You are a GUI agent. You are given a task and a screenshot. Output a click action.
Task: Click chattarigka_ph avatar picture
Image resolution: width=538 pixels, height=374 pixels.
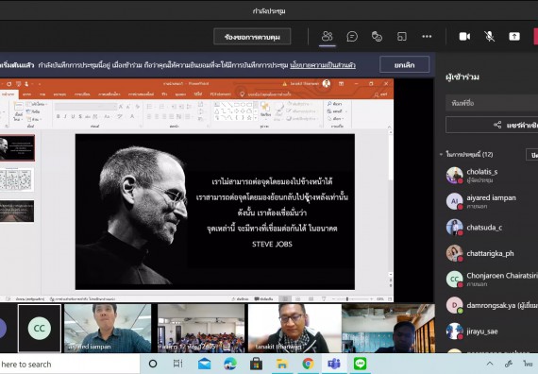454,253
